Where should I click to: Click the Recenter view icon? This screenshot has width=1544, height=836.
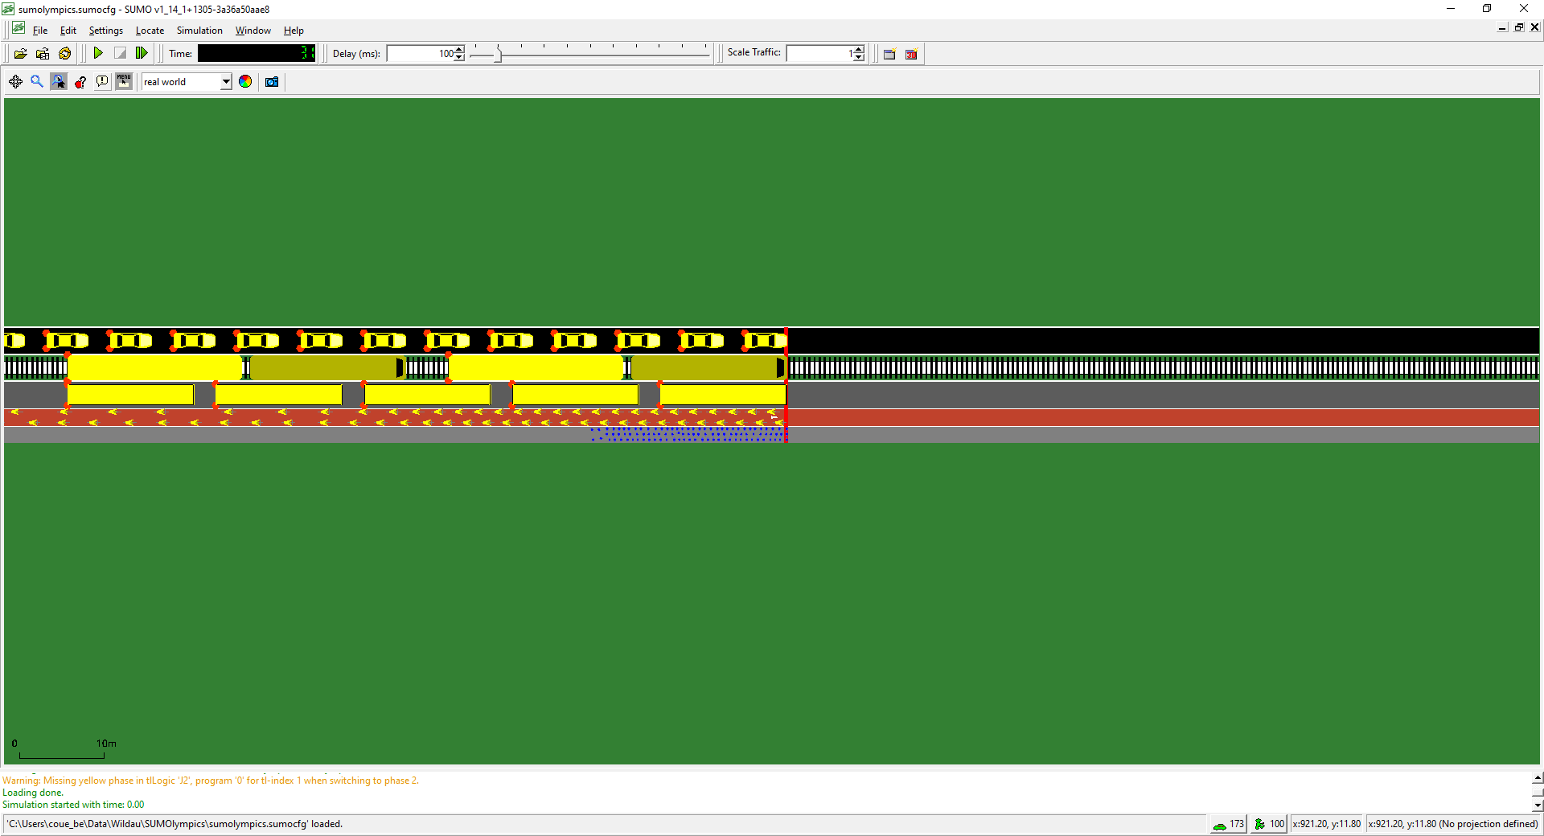[x=15, y=82]
